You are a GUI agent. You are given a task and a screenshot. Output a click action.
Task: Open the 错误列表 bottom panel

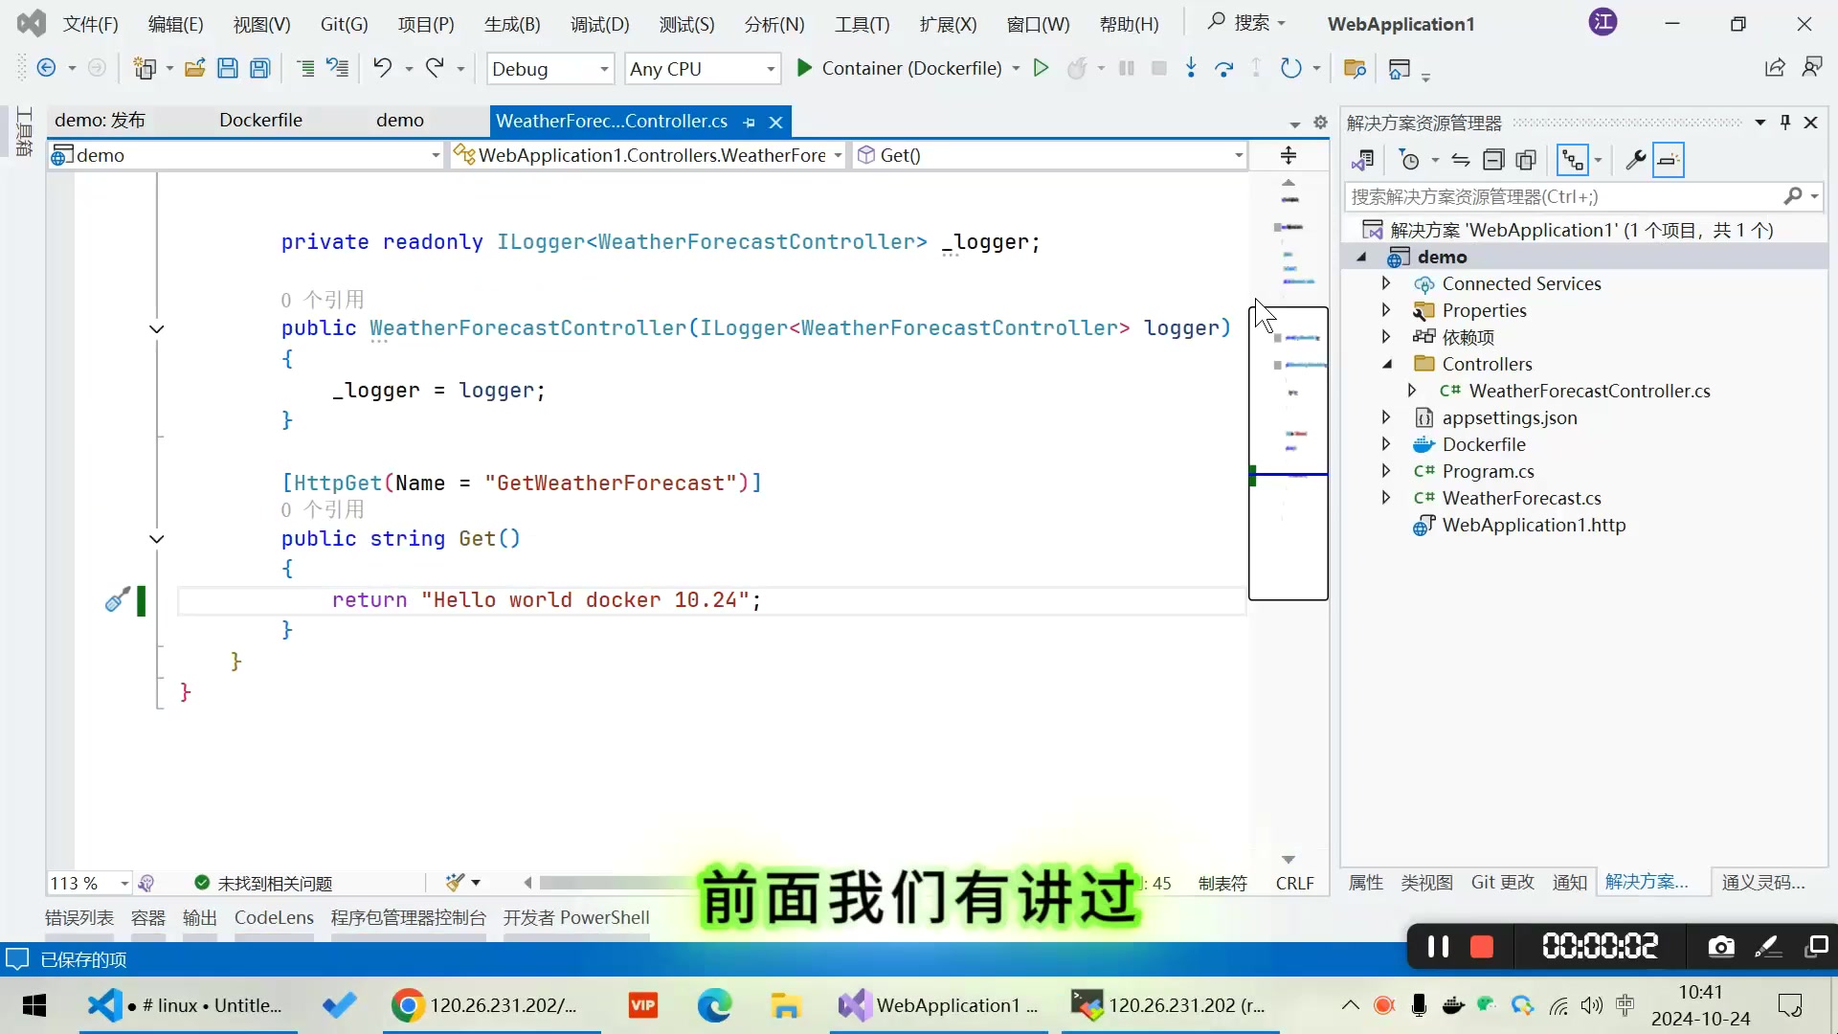pos(79,917)
